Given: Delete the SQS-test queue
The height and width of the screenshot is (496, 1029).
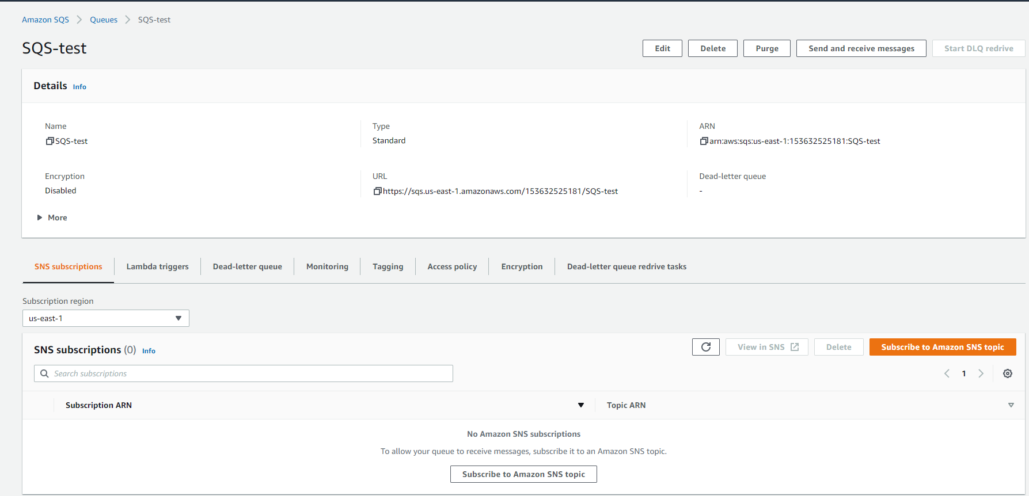Looking at the screenshot, I should tap(713, 48).
